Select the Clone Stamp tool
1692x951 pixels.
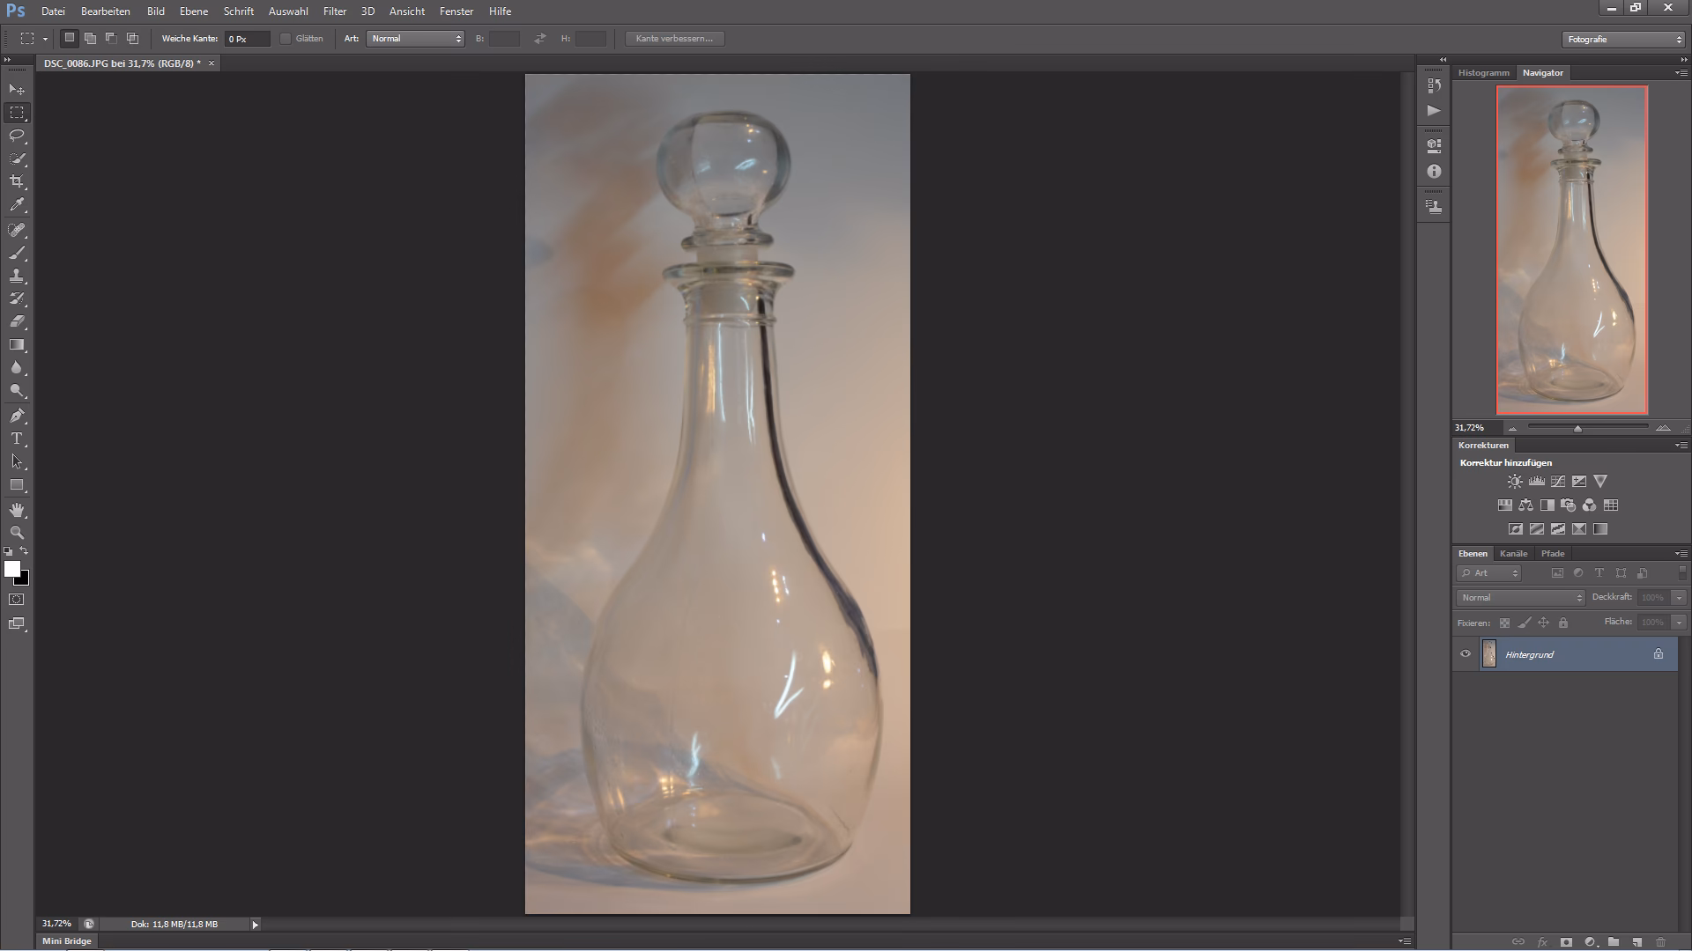pos(17,276)
